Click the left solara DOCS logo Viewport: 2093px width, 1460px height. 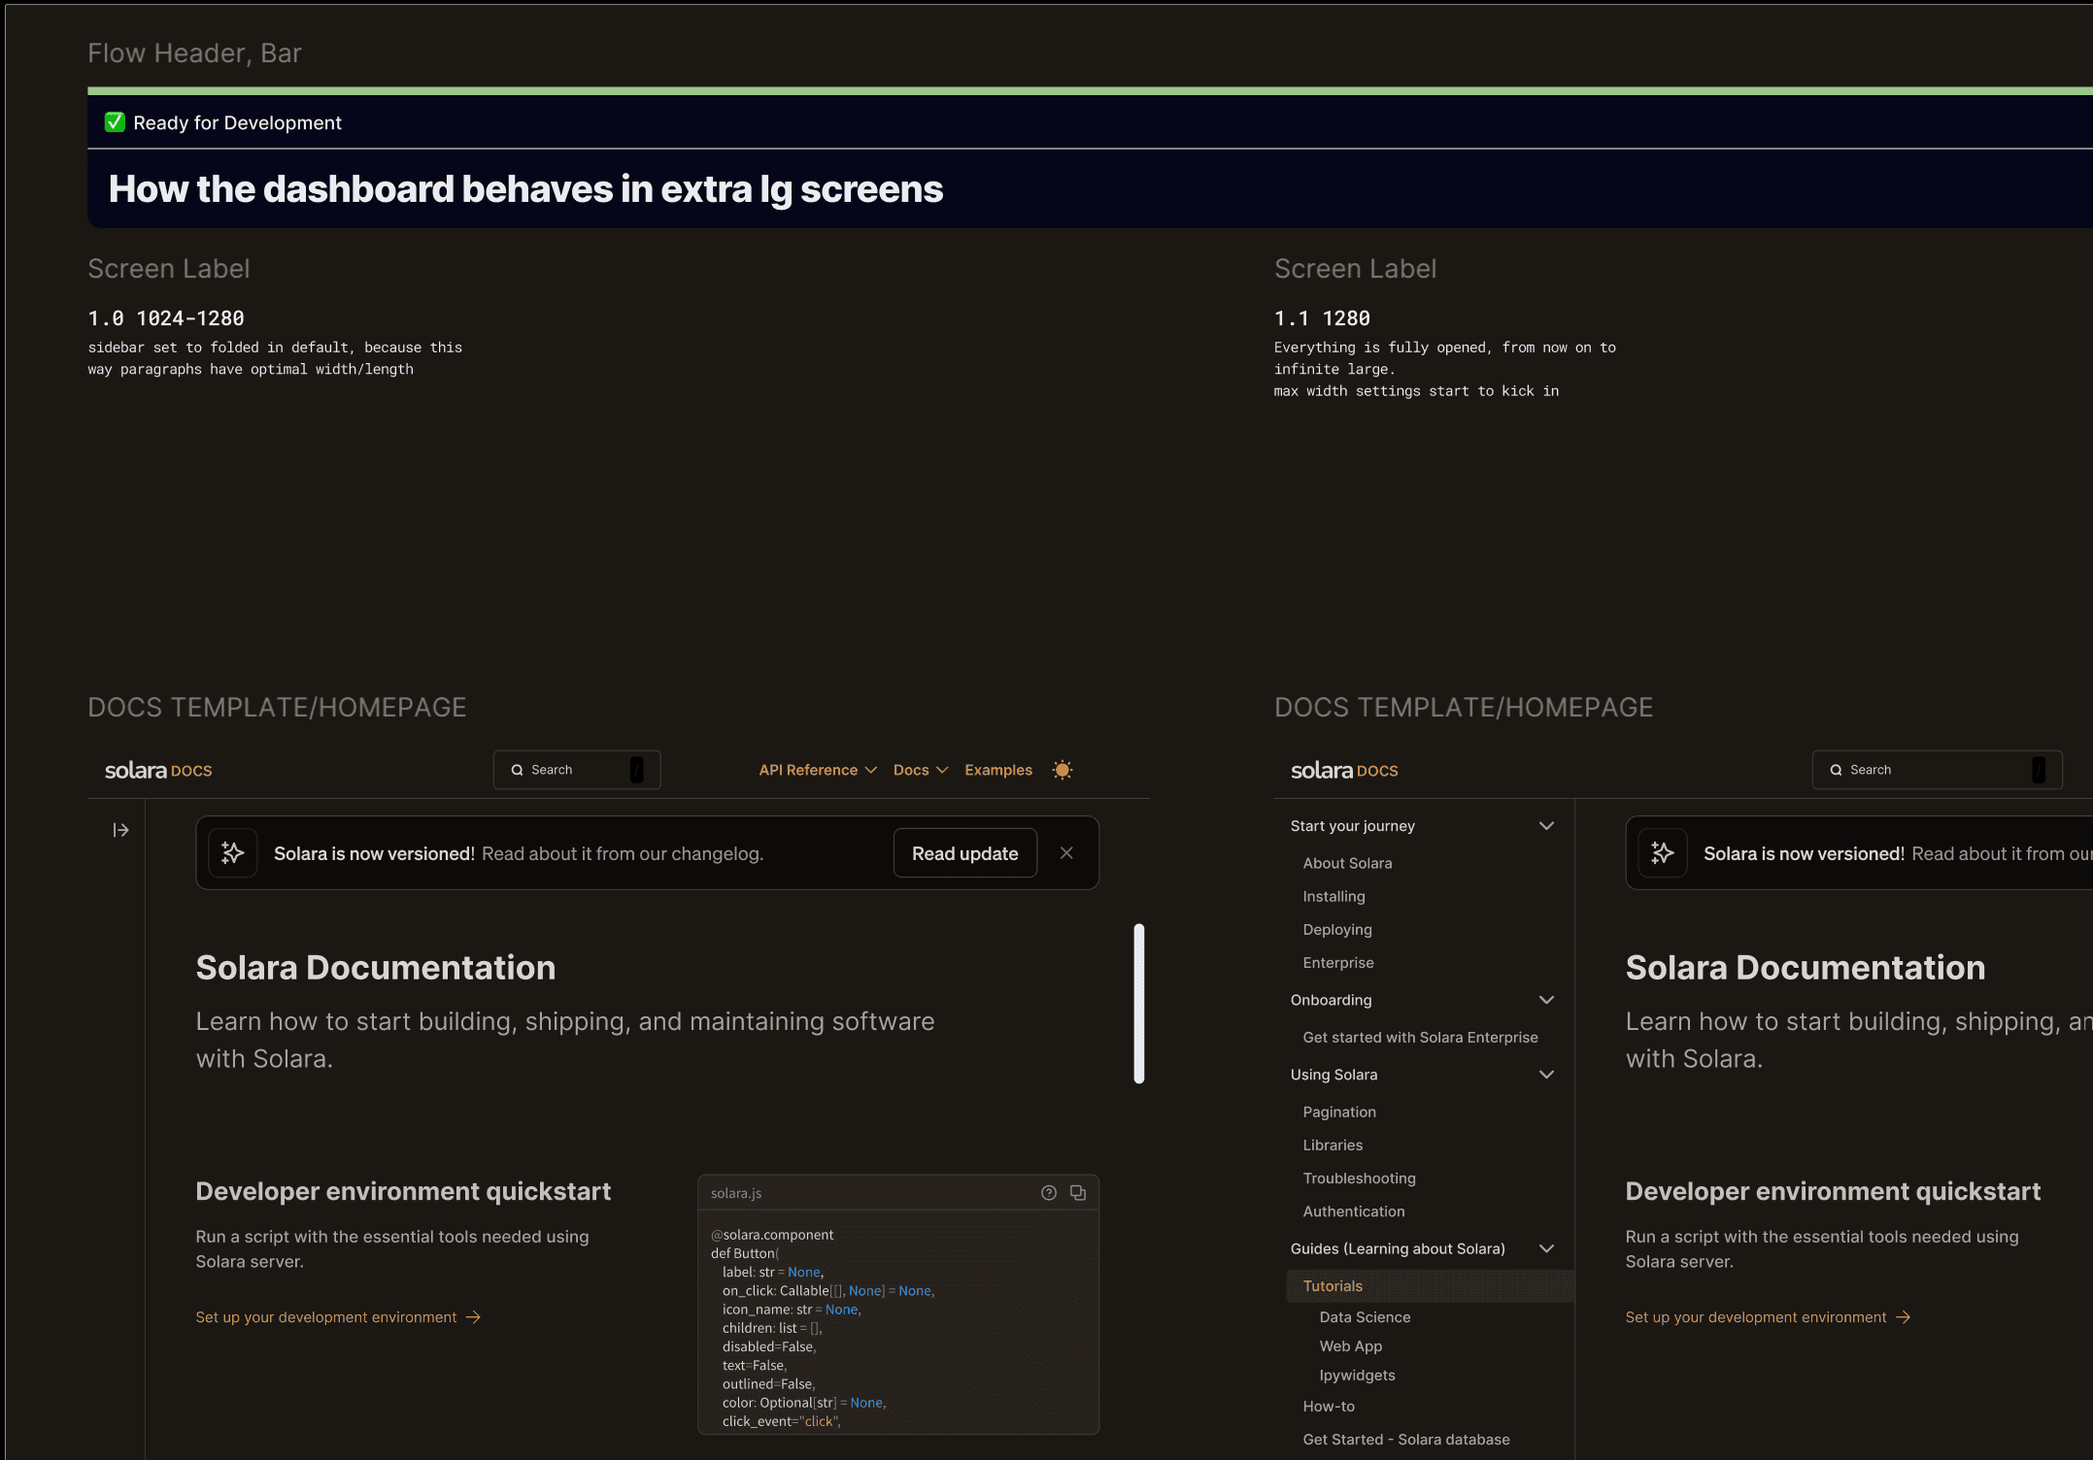(x=158, y=771)
